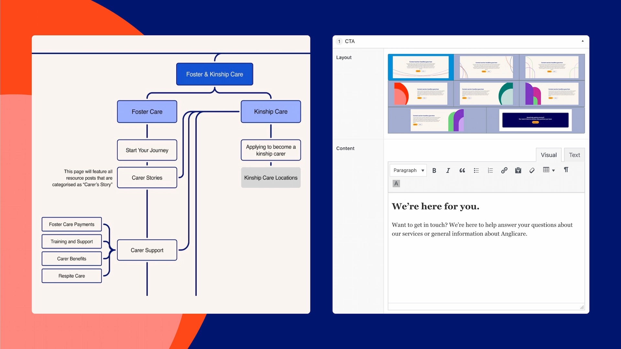Select the Carer Benefits box
The width and height of the screenshot is (621, 349).
pos(71,259)
